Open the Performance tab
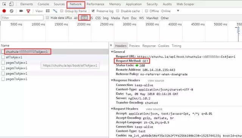 [x=95, y=4]
